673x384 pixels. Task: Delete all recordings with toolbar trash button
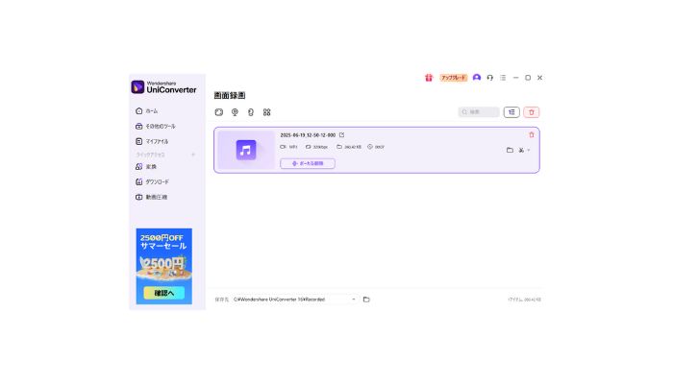[x=532, y=112]
